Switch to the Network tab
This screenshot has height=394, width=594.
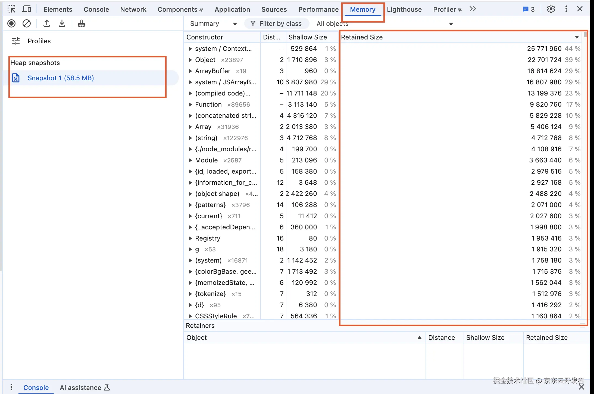click(x=133, y=9)
